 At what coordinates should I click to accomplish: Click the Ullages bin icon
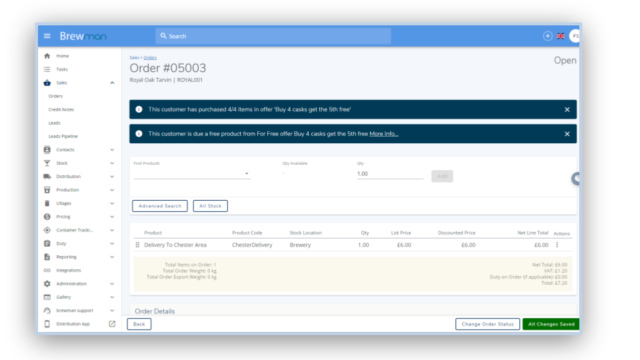coord(47,203)
